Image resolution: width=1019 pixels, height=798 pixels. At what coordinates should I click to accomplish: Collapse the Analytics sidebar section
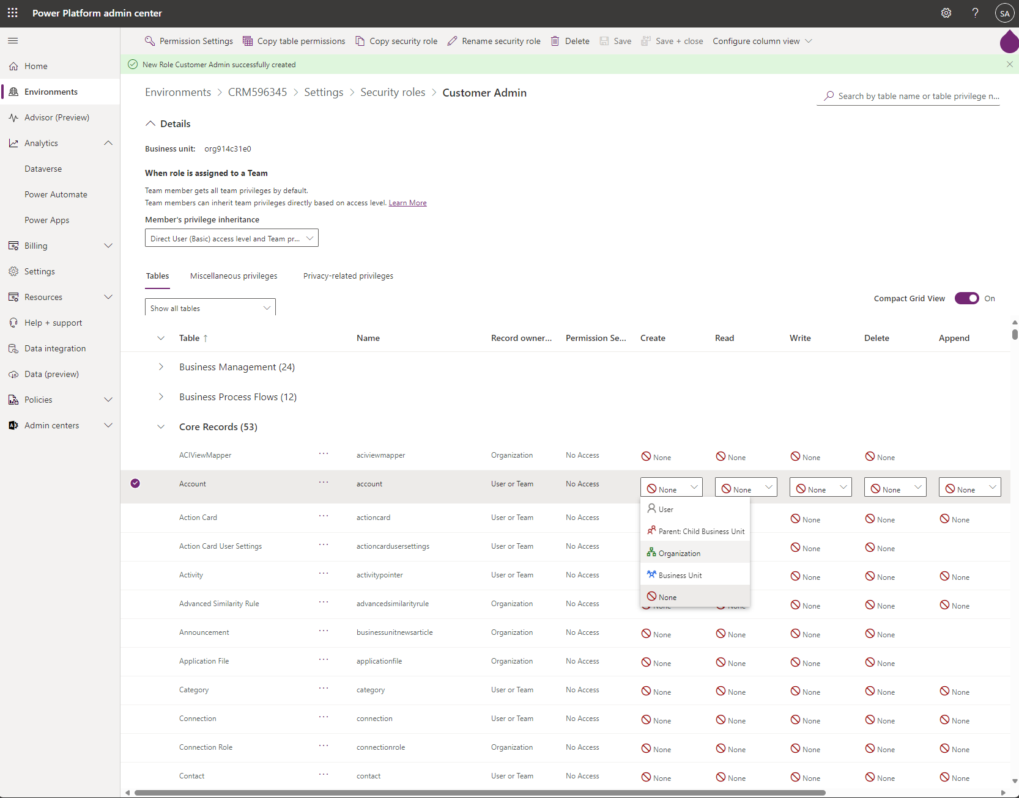[x=108, y=143]
